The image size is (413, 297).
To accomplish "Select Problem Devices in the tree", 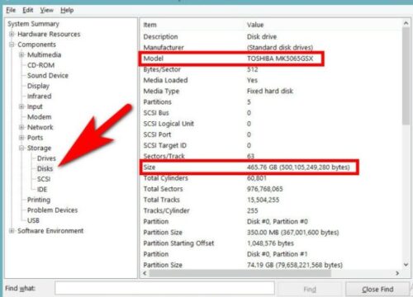I will pos(52,210).
